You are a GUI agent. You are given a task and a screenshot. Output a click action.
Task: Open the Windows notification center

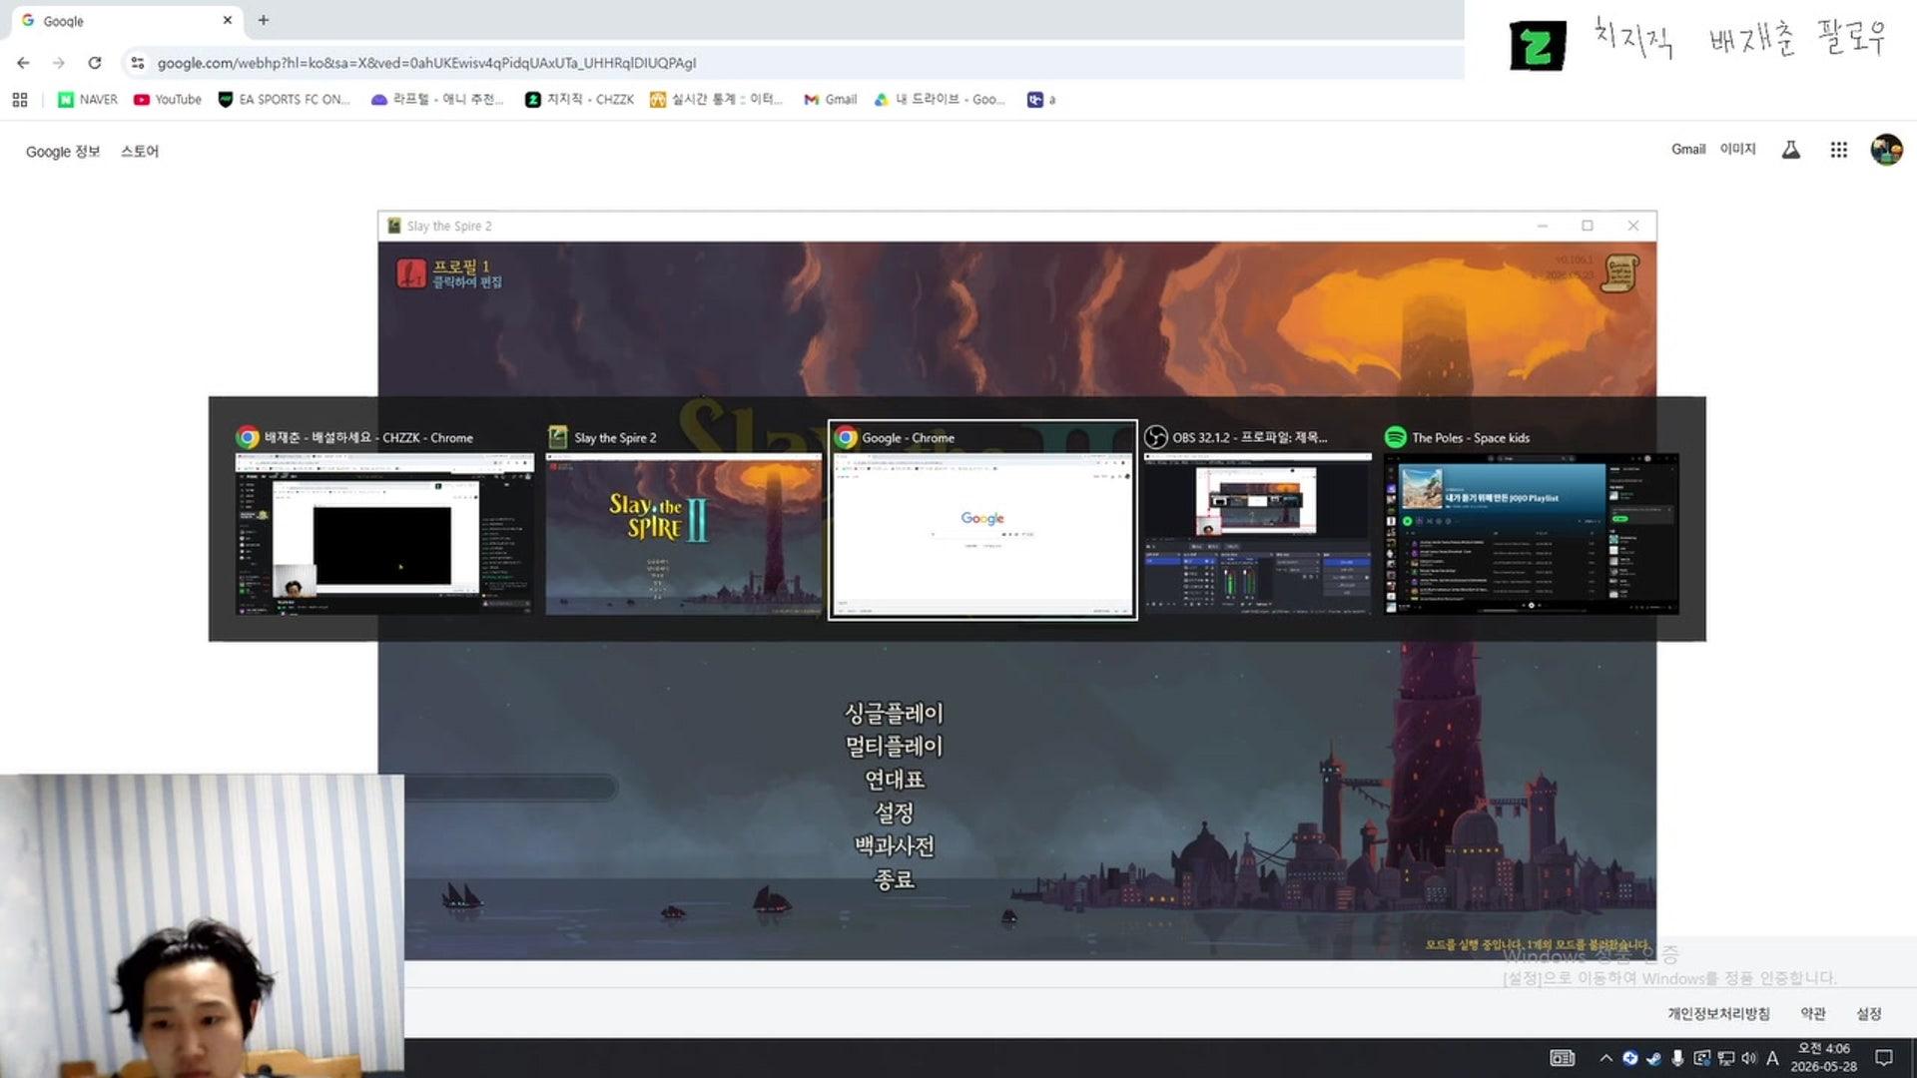pos(1884,1058)
